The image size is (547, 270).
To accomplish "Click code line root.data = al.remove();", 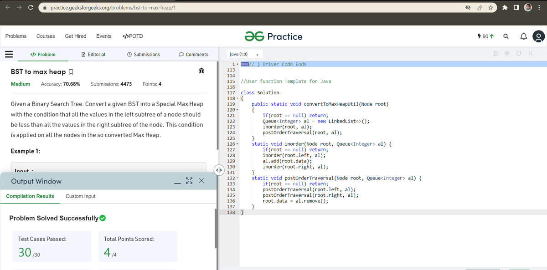I will pos(295,201).
